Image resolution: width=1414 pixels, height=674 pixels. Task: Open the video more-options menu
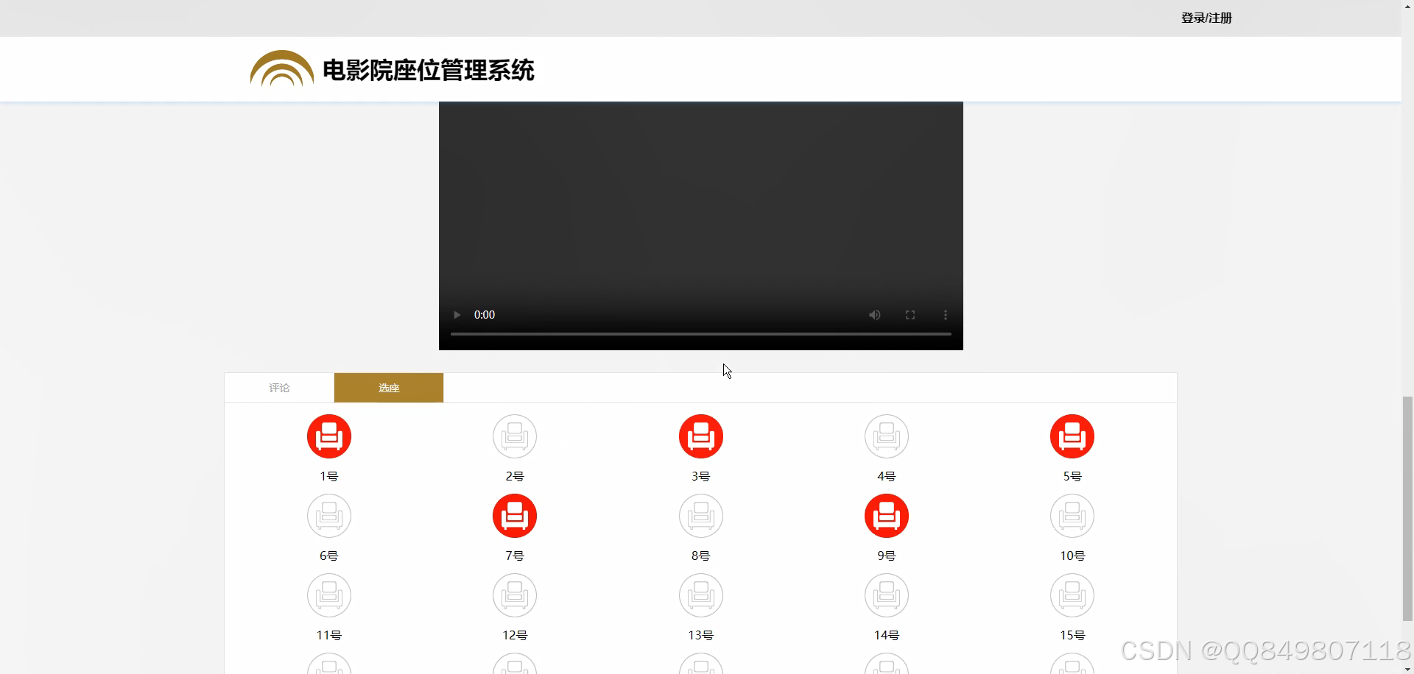point(945,314)
